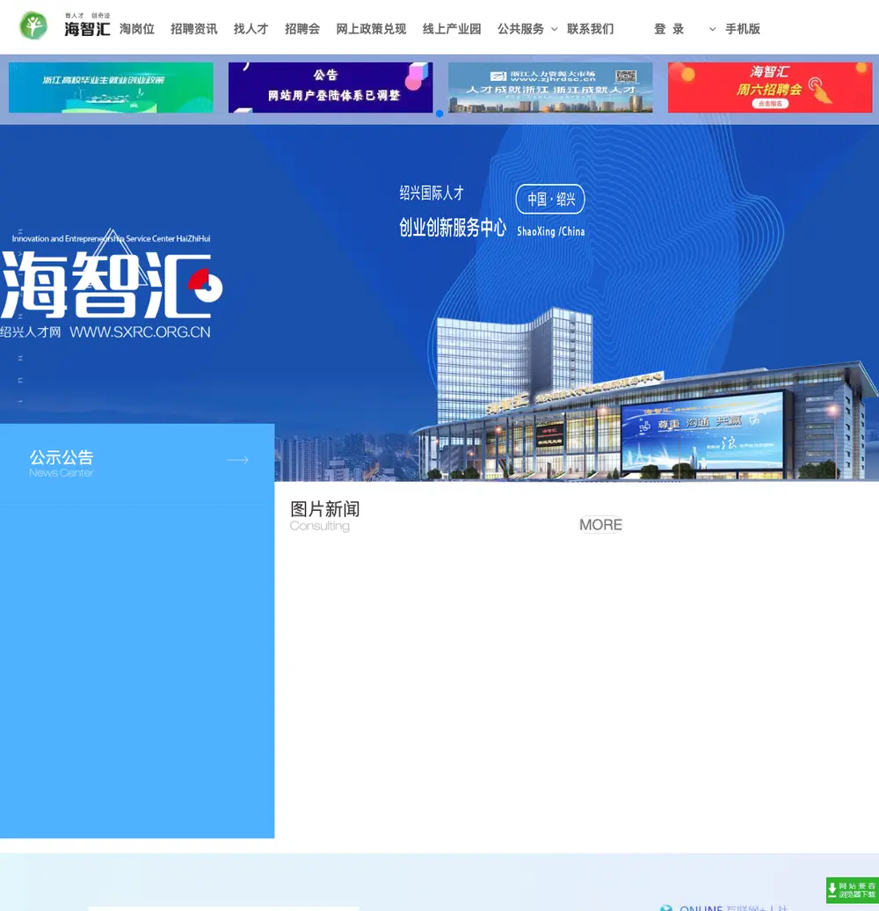879x911 pixels.
Task: Click MORE next to 图片新闻
Action: (601, 525)
